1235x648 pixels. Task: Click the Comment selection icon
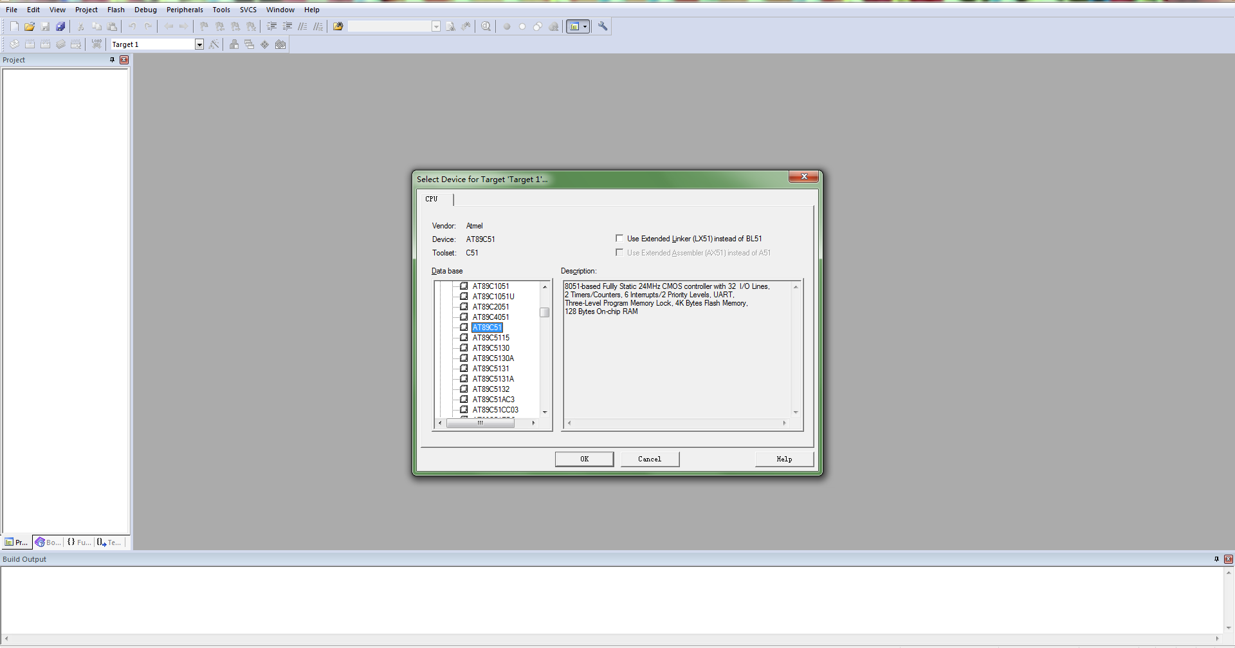tap(303, 26)
